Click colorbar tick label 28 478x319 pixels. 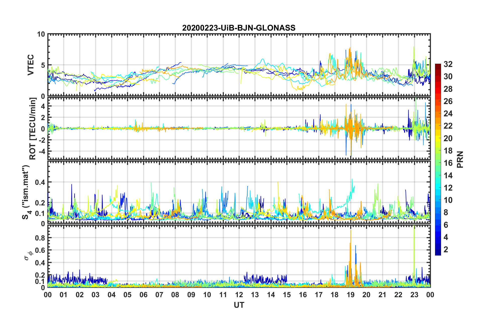pyautogui.click(x=448, y=89)
